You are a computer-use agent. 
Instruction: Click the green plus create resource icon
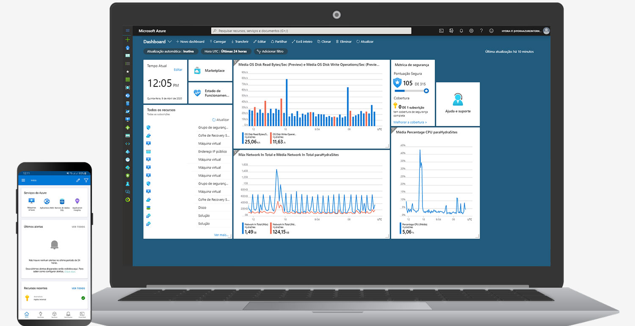tap(127, 39)
